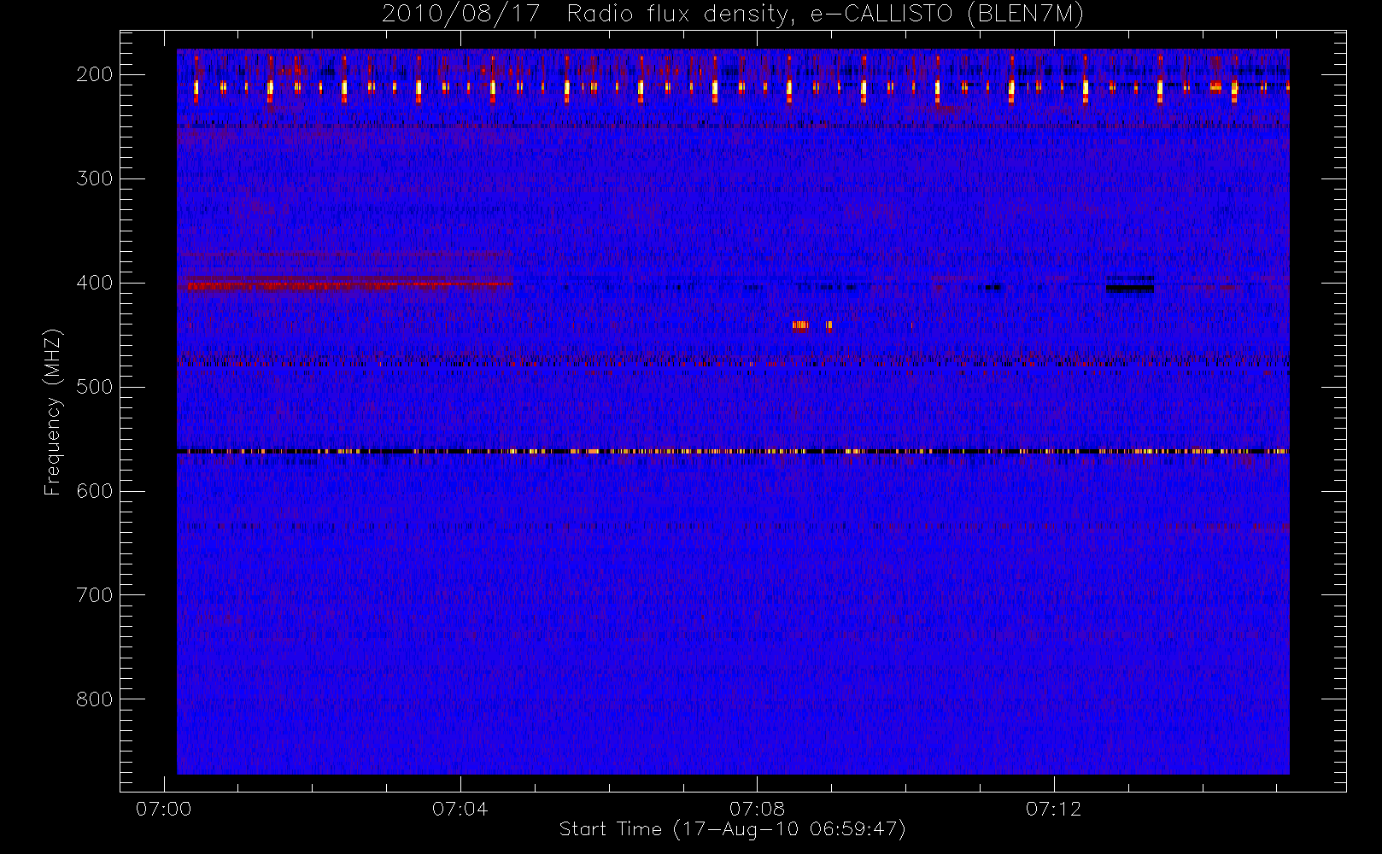Click the 'Start Time (17-Aug-10 06:59:47)' axis label

(732, 829)
